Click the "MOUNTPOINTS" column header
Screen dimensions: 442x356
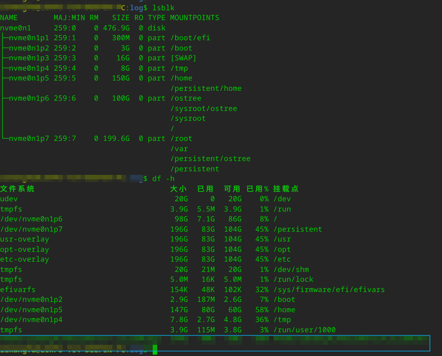pos(194,18)
